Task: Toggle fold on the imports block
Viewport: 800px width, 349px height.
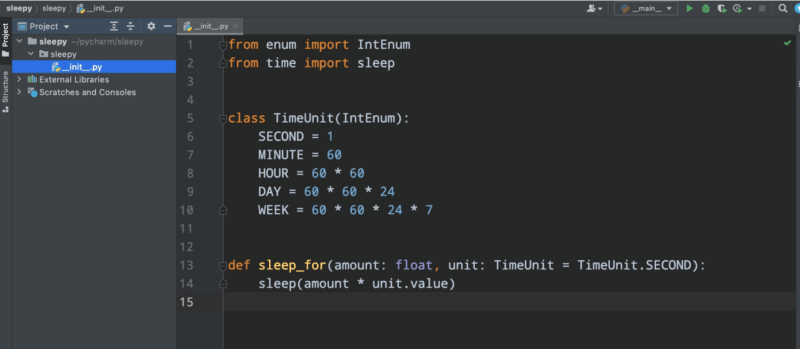Action: [223, 45]
